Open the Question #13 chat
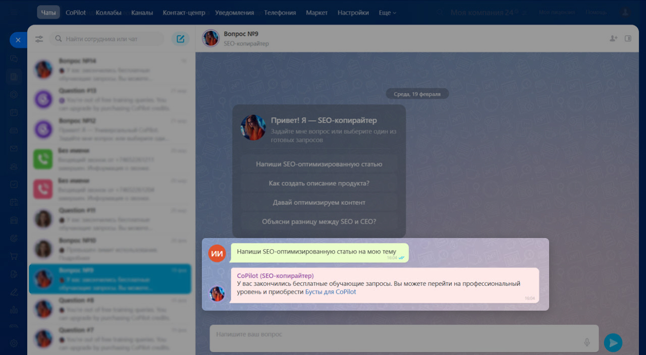 pyautogui.click(x=110, y=99)
